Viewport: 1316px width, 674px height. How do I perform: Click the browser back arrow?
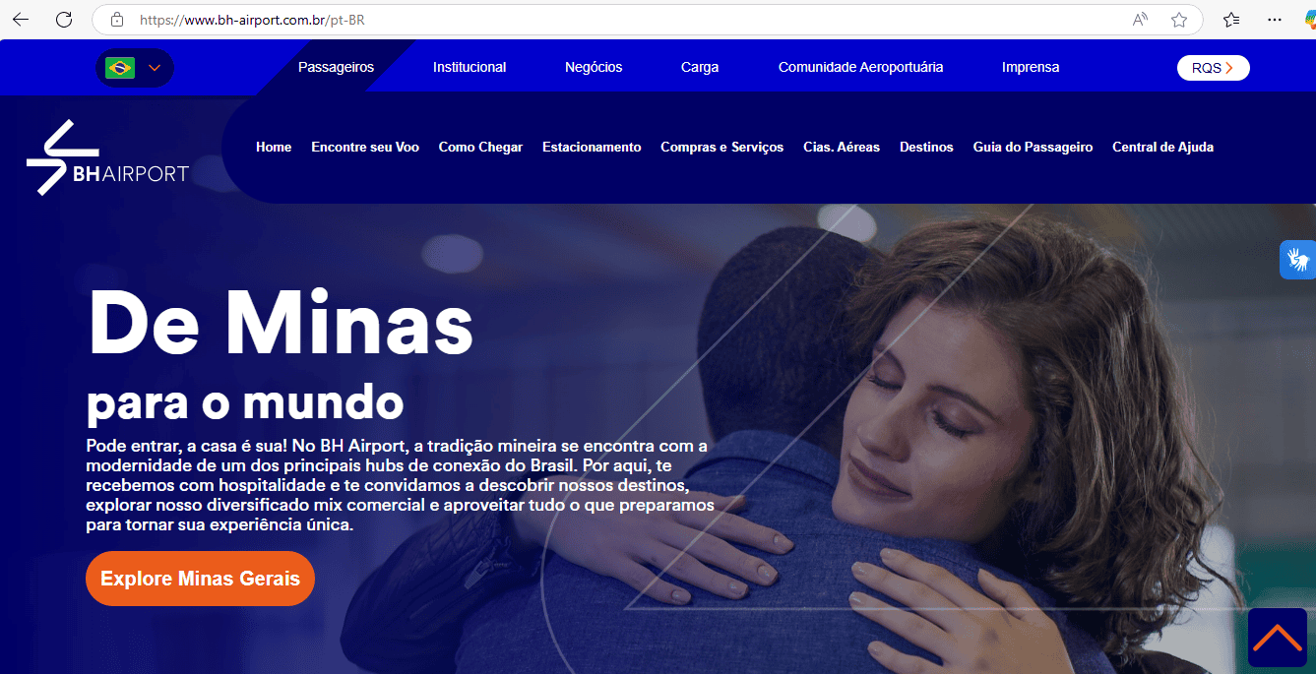tap(21, 19)
